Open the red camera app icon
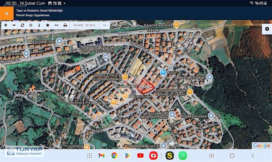This screenshot has width=272, height=162. click(x=154, y=156)
